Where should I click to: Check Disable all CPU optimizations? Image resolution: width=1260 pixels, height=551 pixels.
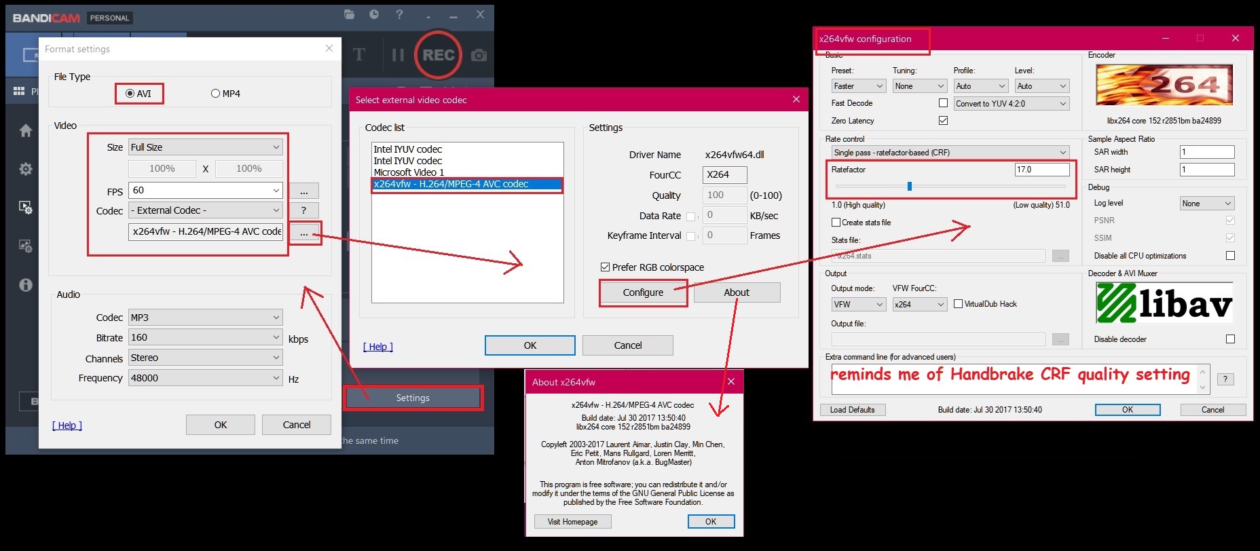coord(1231,256)
